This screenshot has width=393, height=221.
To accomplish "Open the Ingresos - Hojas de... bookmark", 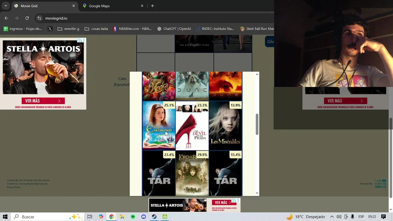I will tap(23, 29).
